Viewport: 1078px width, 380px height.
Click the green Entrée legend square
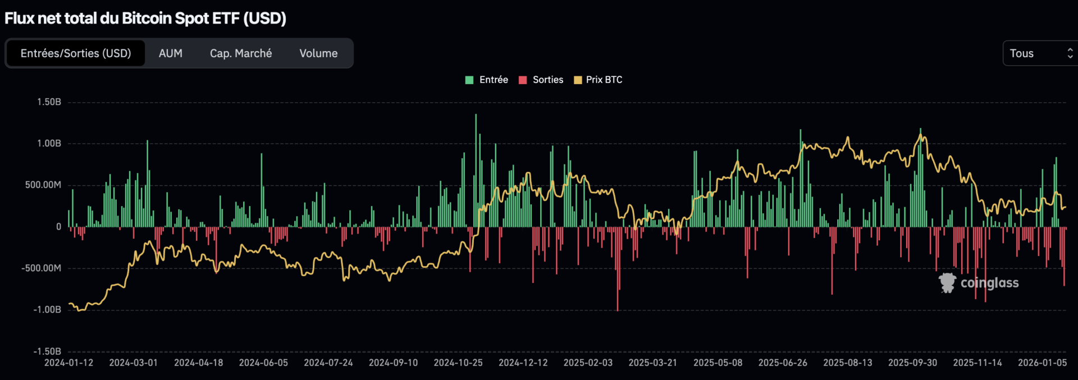pyautogui.click(x=469, y=80)
